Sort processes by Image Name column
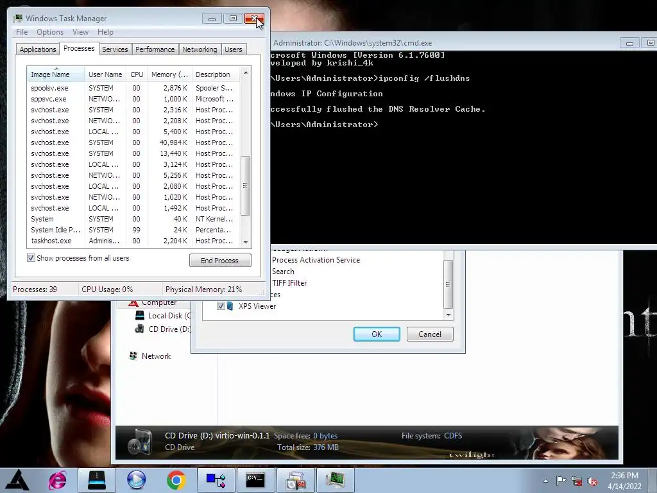This screenshot has height=493, width=657. (x=56, y=74)
